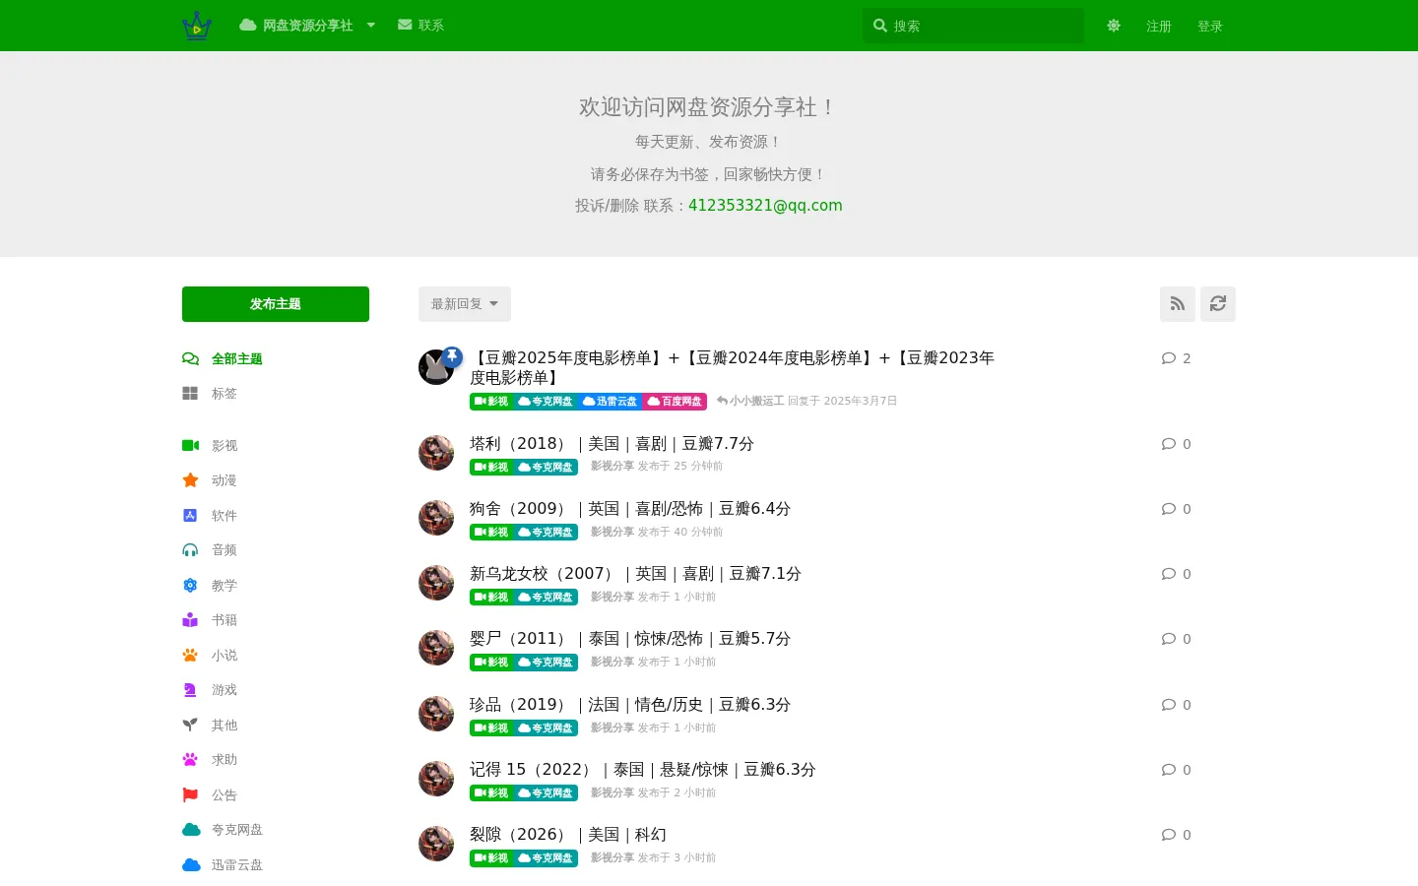Expand the 最新回复 sort dropdown
The width and height of the screenshot is (1418, 886).
coord(465,304)
